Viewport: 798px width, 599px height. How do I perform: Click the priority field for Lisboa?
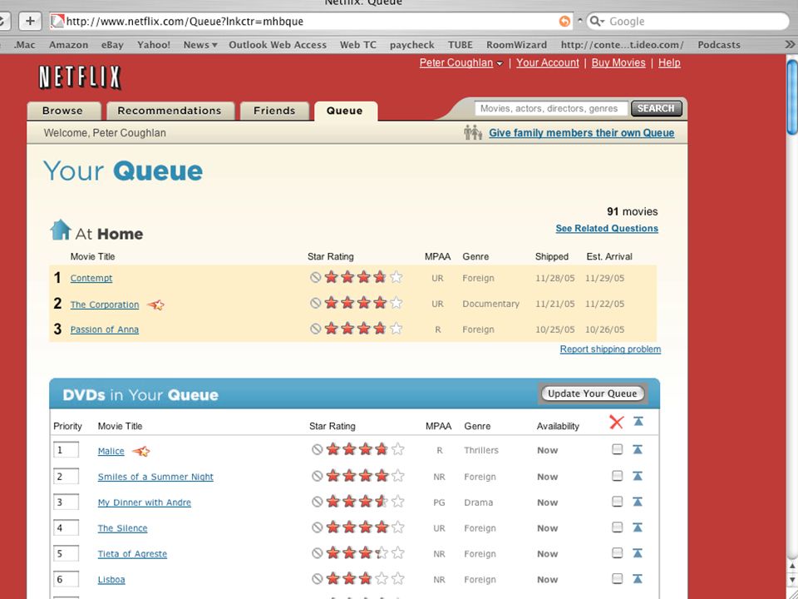[66, 579]
